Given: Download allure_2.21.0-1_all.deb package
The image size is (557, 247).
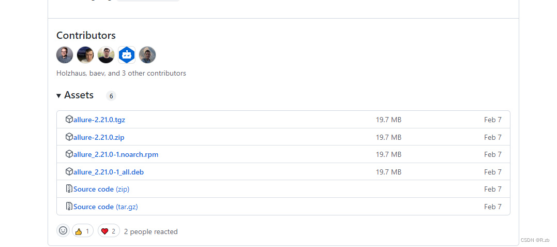Looking at the screenshot, I should click(x=108, y=172).
